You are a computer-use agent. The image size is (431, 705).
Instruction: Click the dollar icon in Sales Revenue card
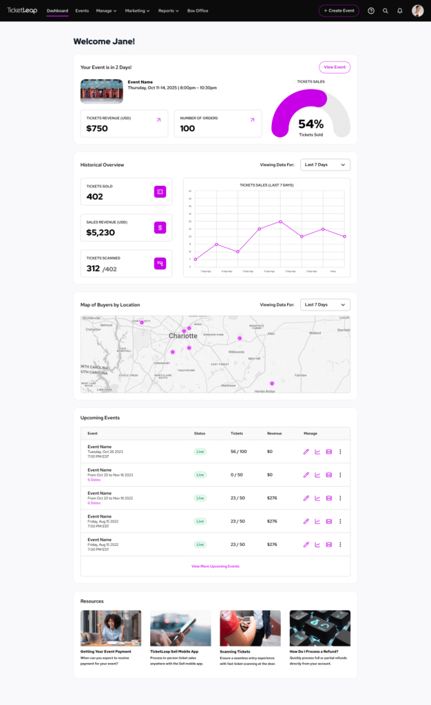pos(160,227)
